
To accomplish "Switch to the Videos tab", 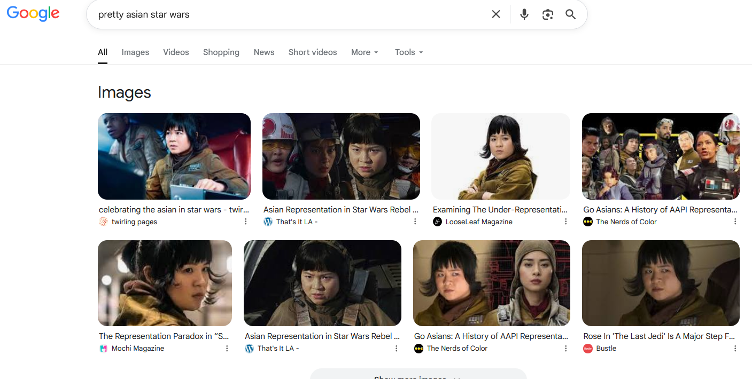I will click(176, 52).
